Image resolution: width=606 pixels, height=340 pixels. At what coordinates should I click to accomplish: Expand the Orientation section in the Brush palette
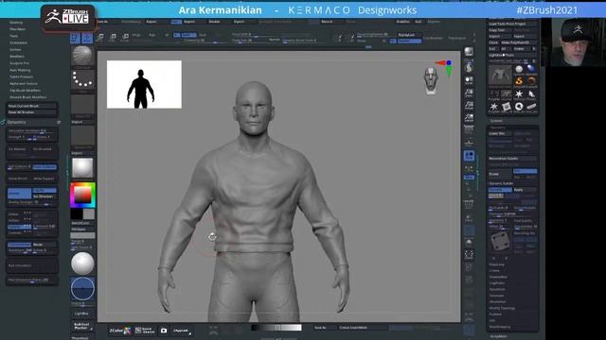[19, 42]
